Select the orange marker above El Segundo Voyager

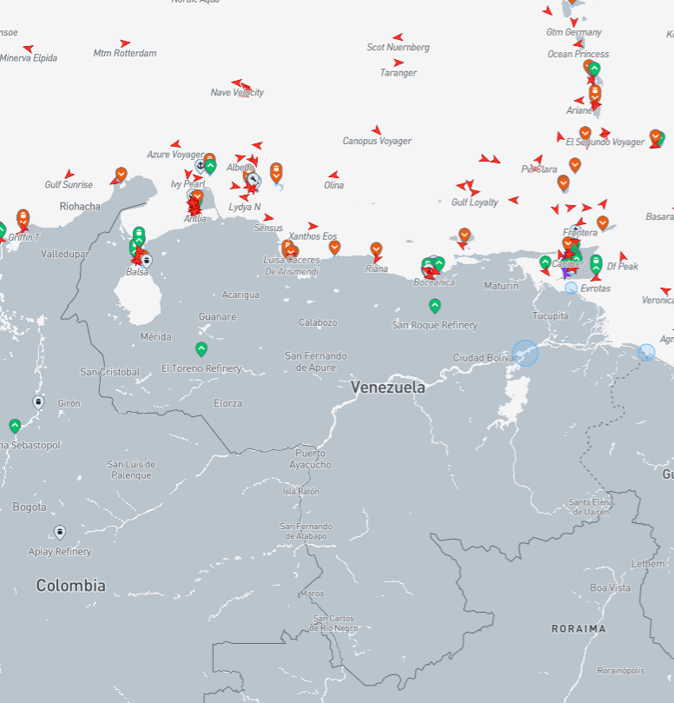pos(585,133)
